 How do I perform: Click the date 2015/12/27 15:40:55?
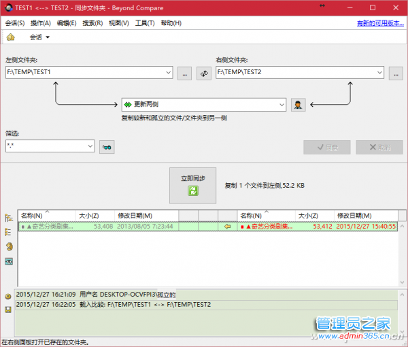(x=366, y=227)
